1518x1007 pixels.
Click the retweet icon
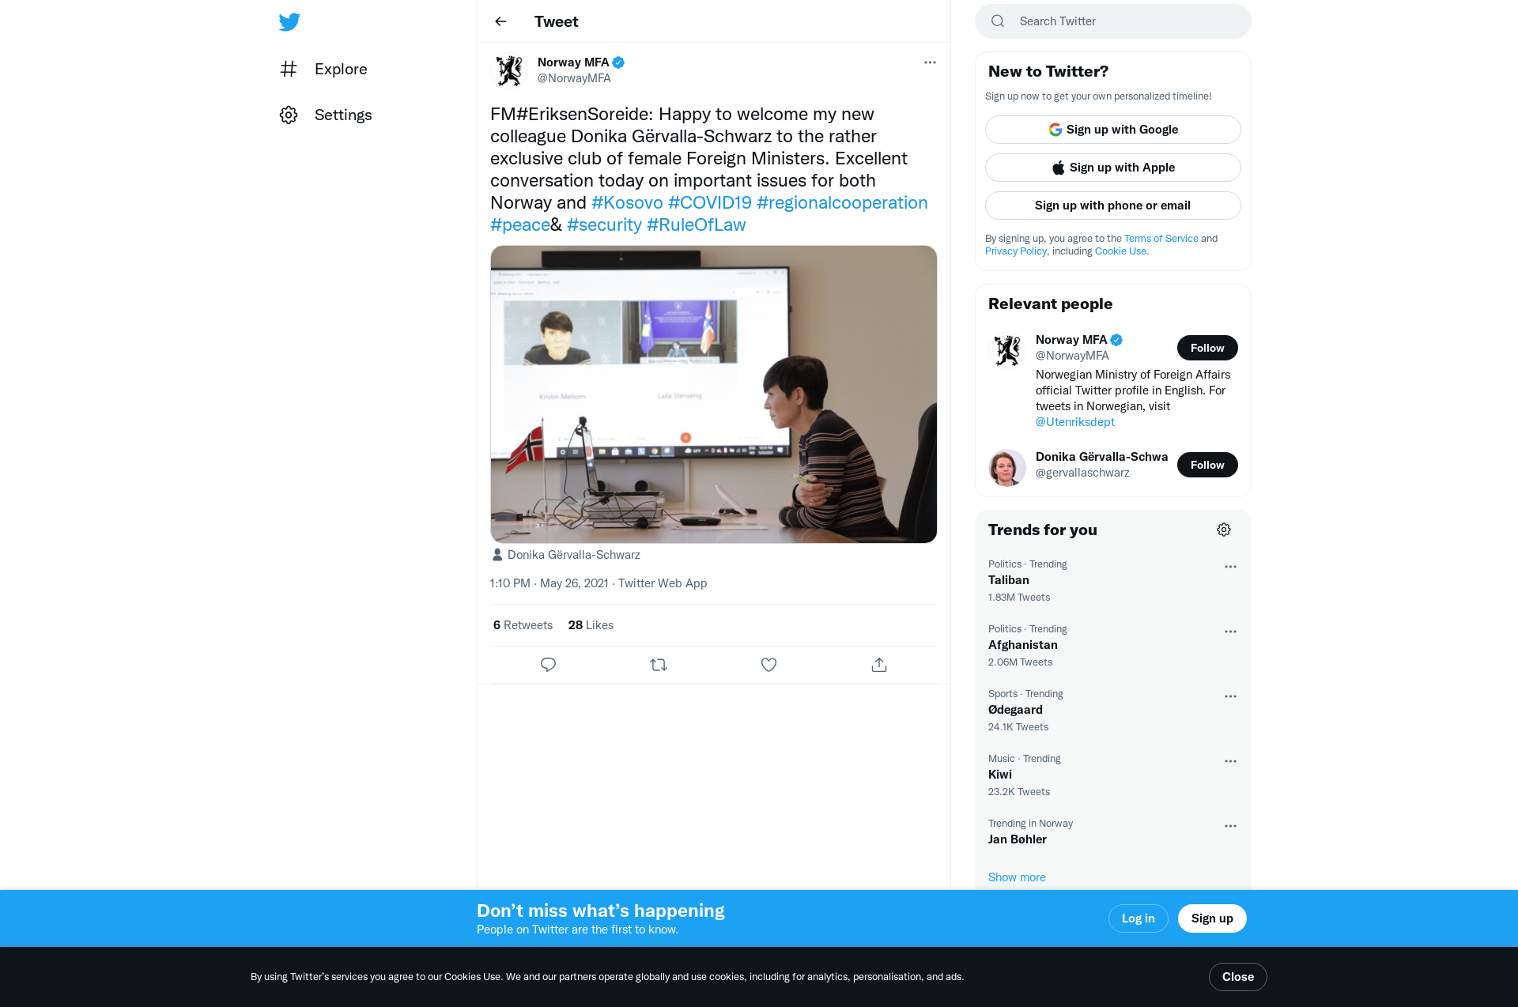tap(659, 665)
